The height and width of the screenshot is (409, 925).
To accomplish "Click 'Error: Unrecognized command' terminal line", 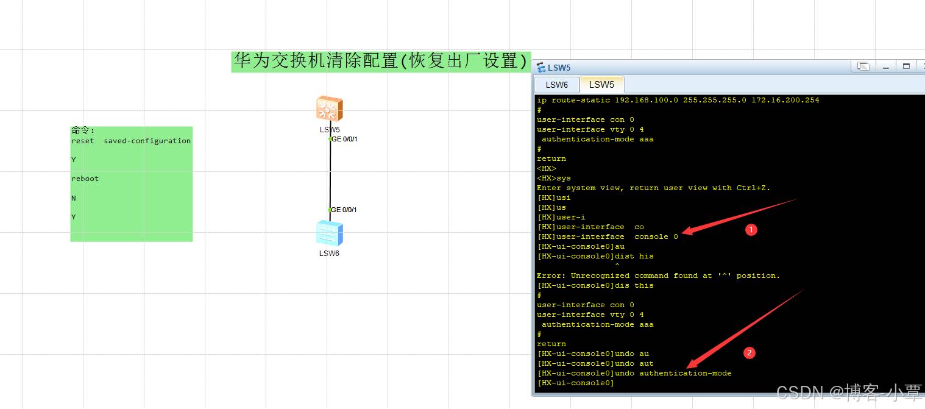I will click(x=659, y=276).
